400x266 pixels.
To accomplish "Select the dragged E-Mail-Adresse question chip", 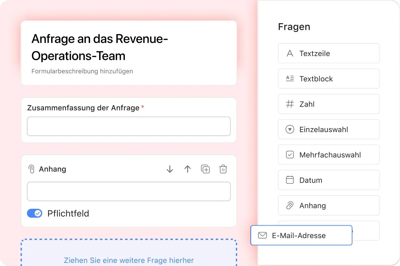I will pos(301,235).
